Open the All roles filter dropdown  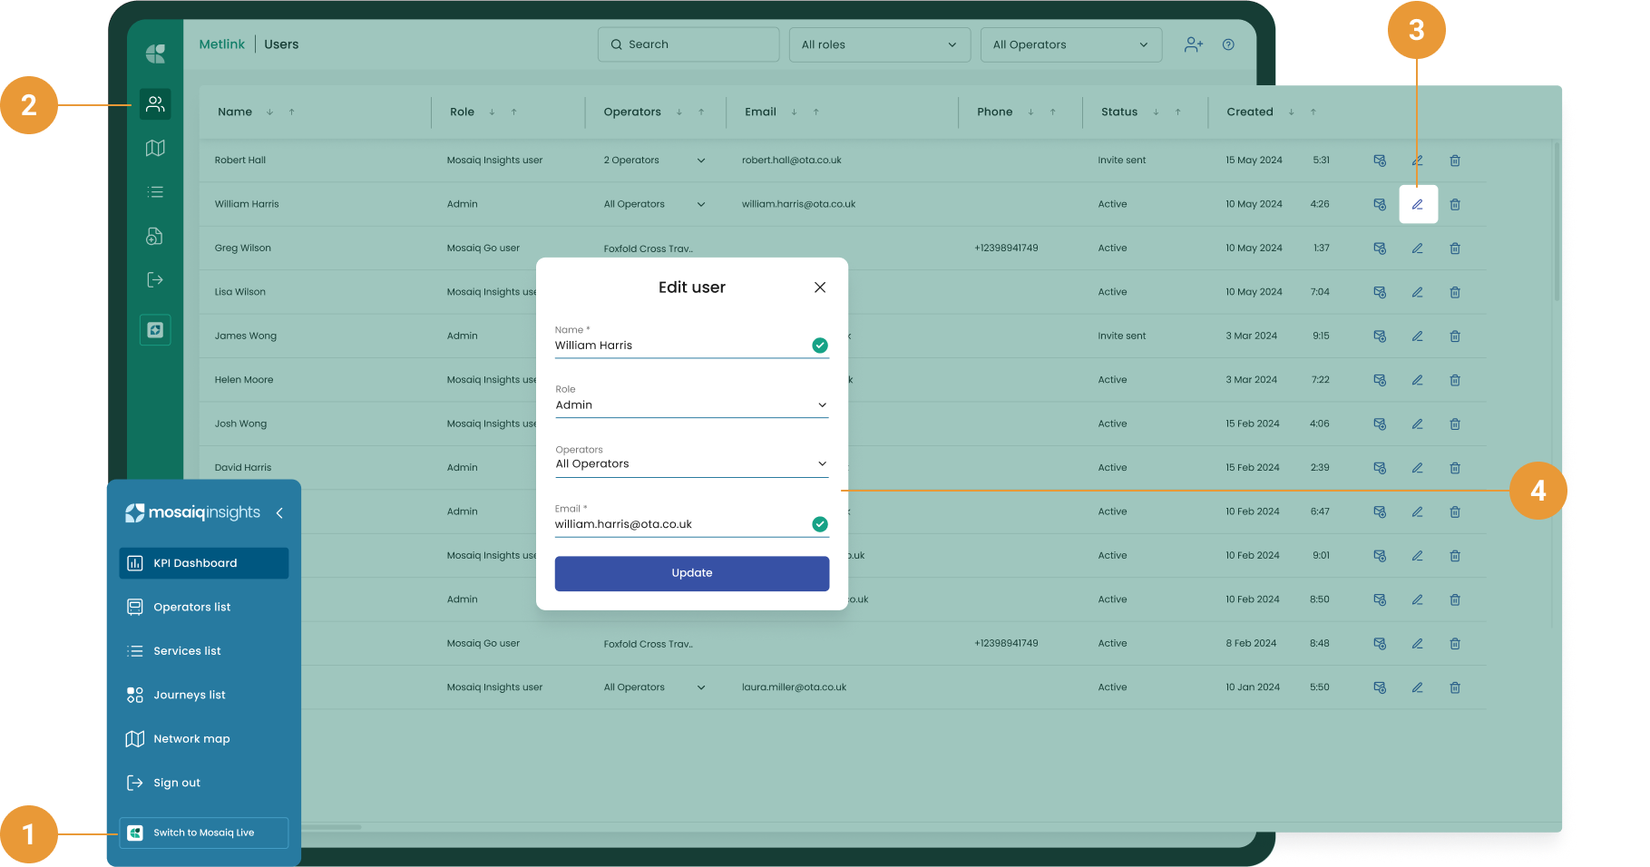point(879,44)
